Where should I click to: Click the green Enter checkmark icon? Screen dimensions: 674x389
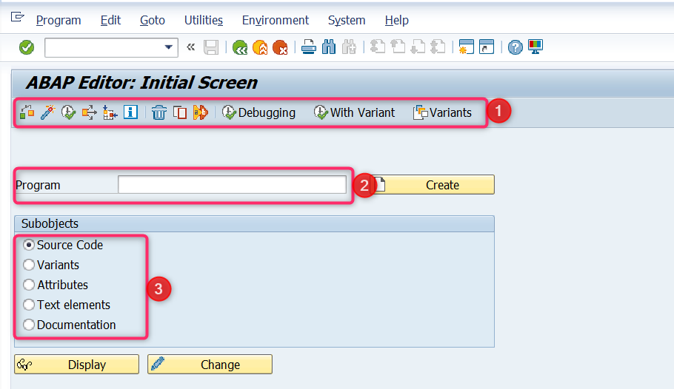coord(27,47)
